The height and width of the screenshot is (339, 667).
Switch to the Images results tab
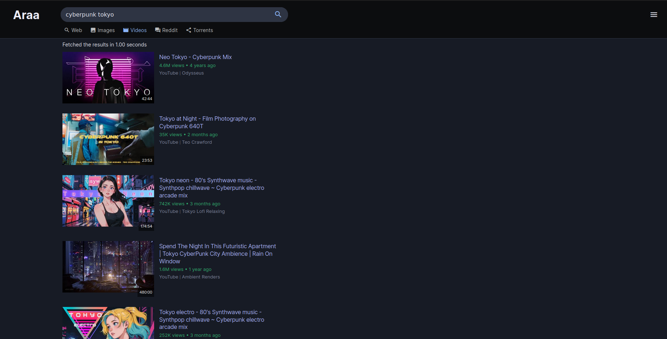(x=103, y=30)
